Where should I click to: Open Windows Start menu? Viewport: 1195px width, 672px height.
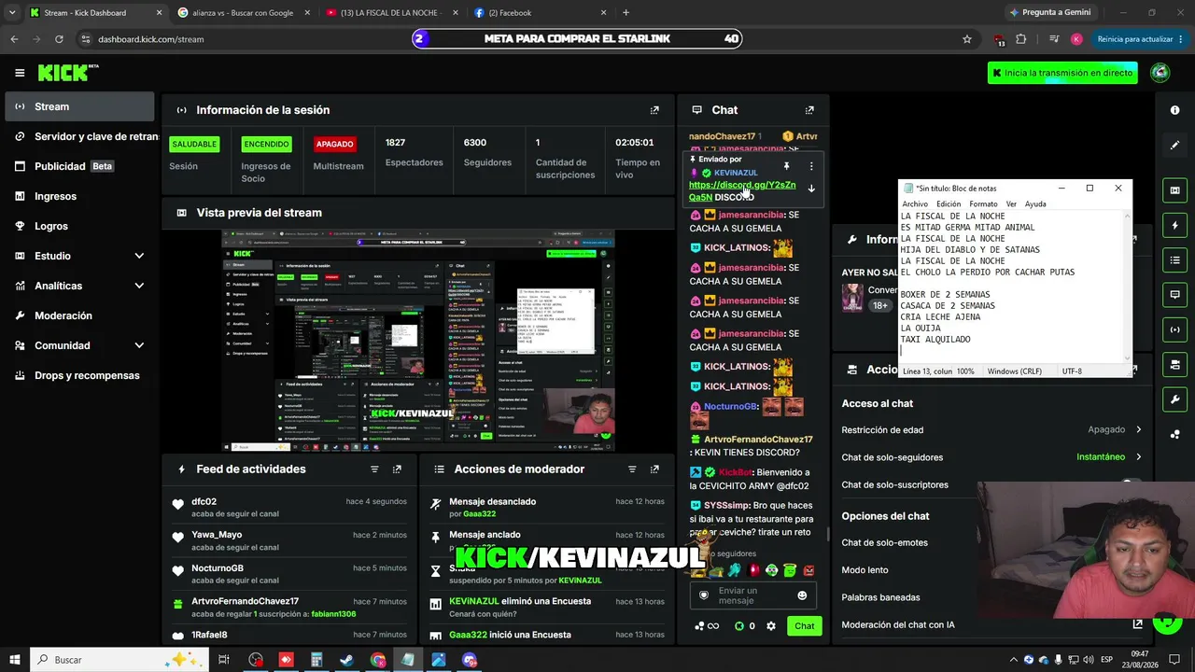pos(15,660)
